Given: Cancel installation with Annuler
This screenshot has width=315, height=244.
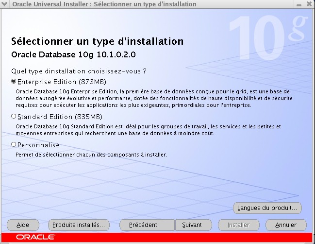Looking at the screenshot, I should tap(286, 225).
